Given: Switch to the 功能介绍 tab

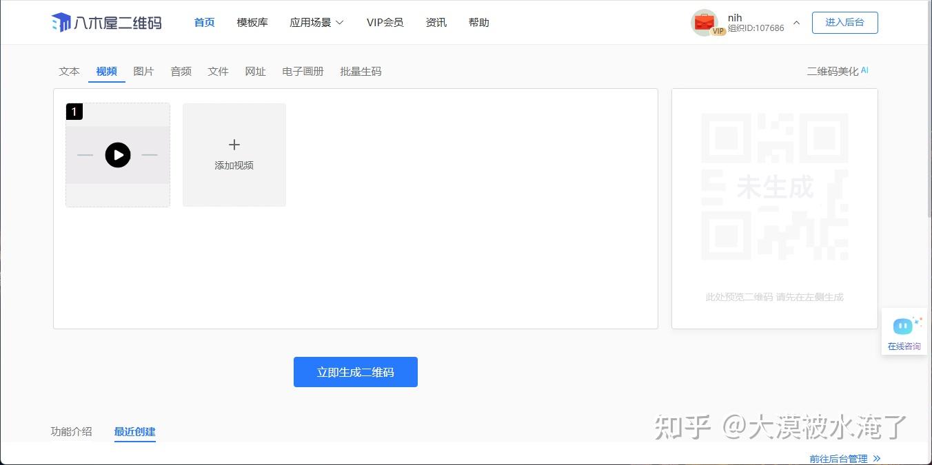Looking at the screenshot, I should coord(71,431).
